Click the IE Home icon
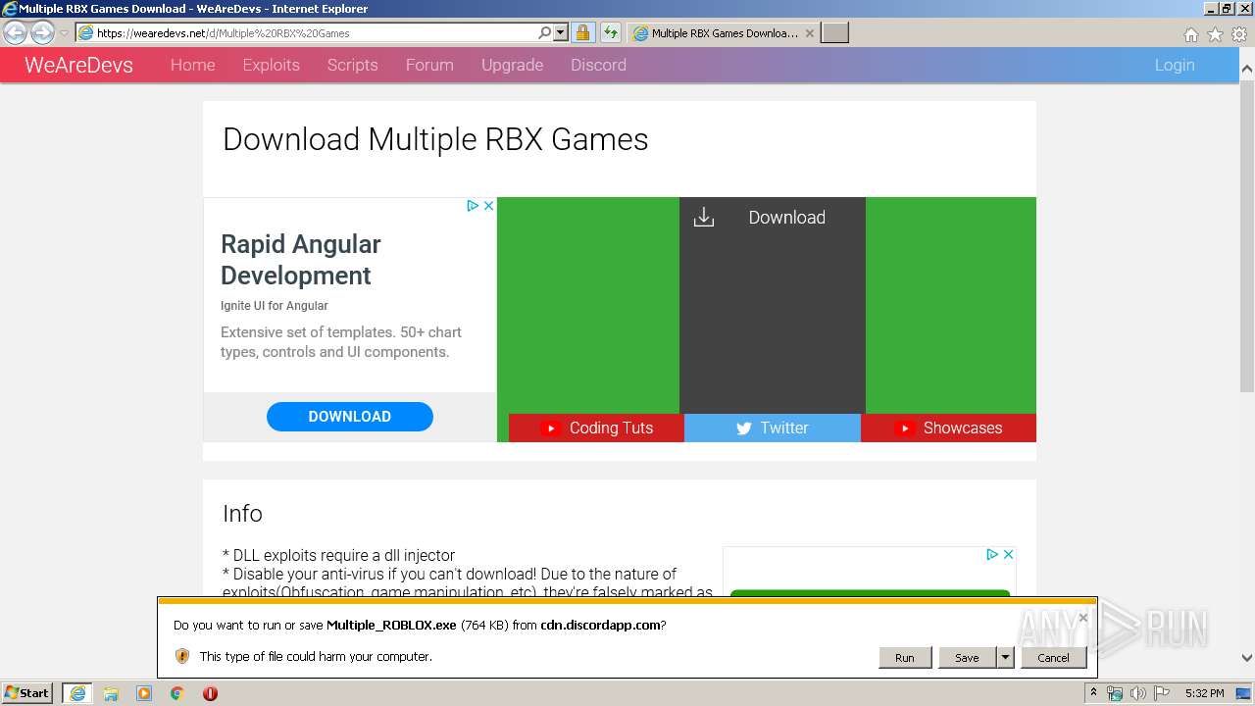This screenshot has width=1255, height=706. [x=1190, y=34]
